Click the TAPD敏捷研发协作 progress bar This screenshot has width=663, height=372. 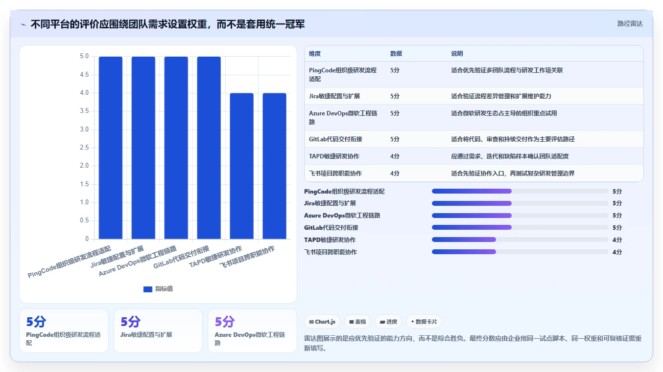point(520,240)
